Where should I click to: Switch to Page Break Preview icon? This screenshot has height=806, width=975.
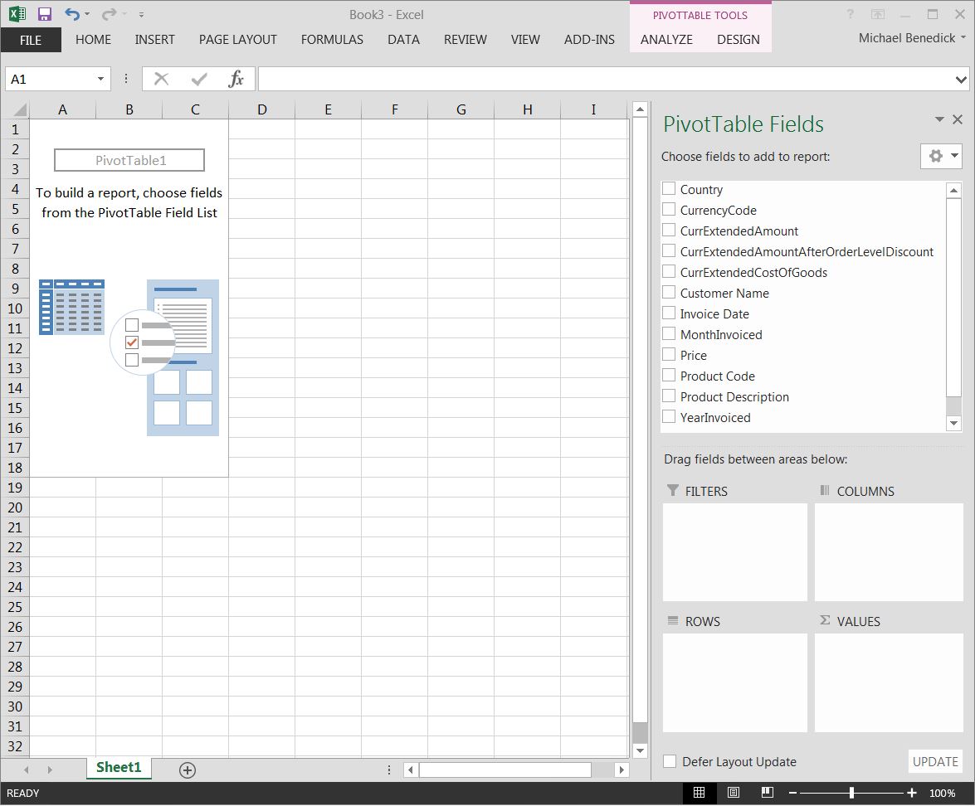[x=768, y=793]
